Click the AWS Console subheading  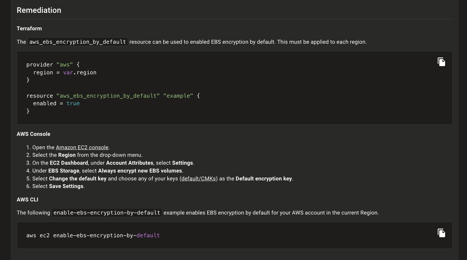point(33,134)
